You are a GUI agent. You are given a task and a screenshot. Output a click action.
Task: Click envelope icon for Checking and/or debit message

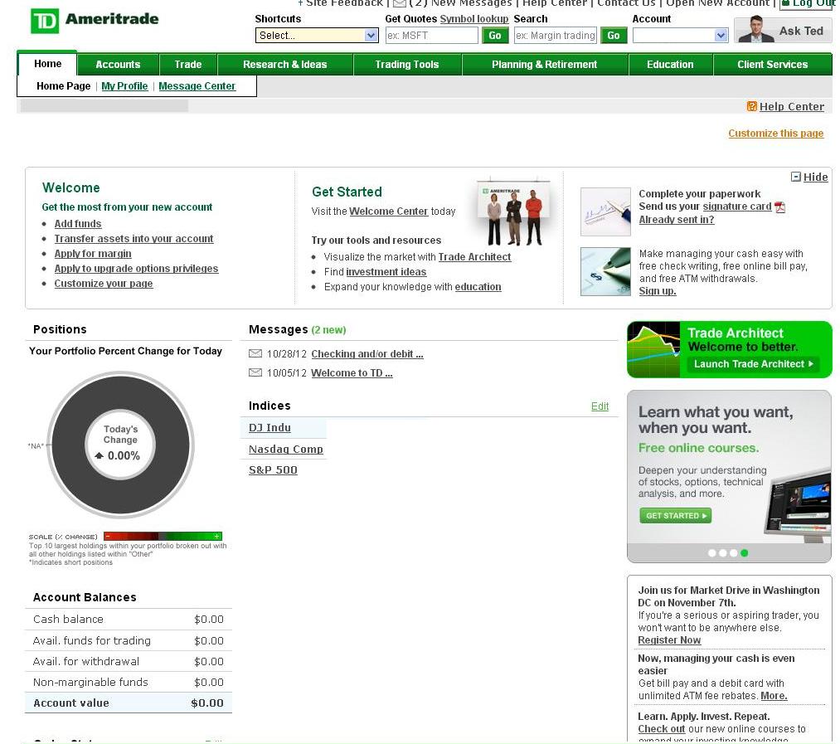point(255,353)
